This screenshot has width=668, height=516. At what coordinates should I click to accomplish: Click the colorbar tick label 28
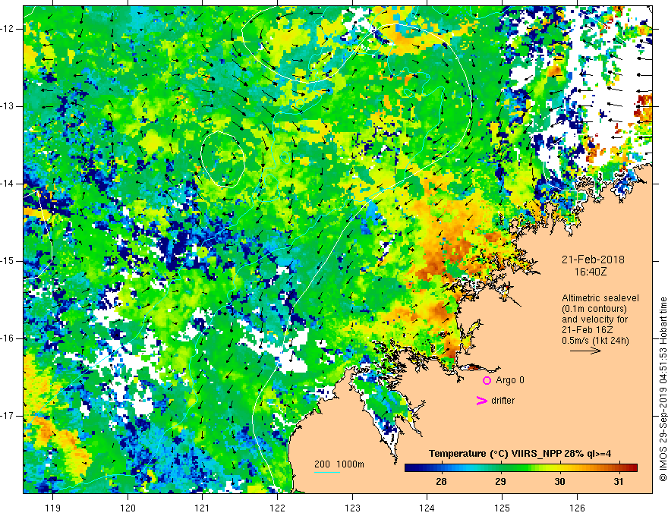[441, 482]
